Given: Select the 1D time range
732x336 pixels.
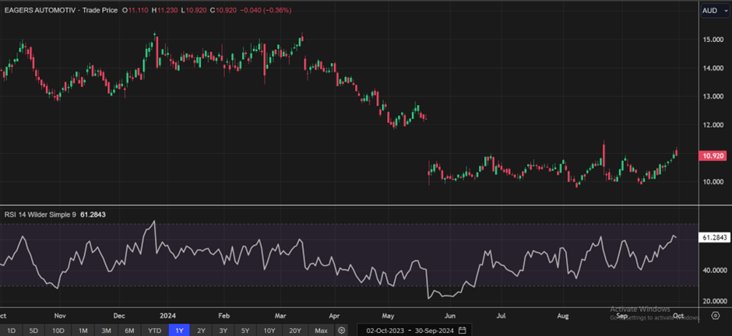Looking at the screenshot, I should click(x=11, y=331).
